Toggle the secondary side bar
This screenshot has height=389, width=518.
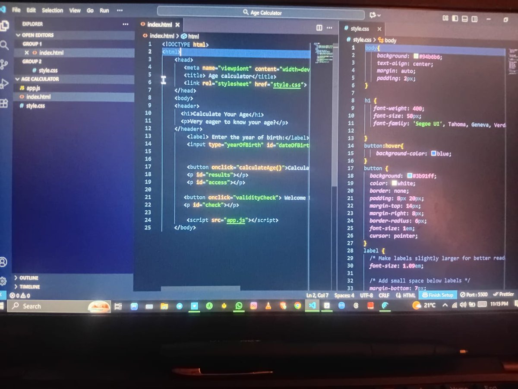pyautogui.click(x=474, y=19)
